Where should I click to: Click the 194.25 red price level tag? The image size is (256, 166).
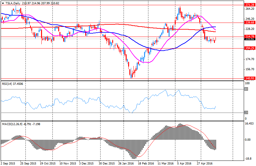tap(250, 48)
